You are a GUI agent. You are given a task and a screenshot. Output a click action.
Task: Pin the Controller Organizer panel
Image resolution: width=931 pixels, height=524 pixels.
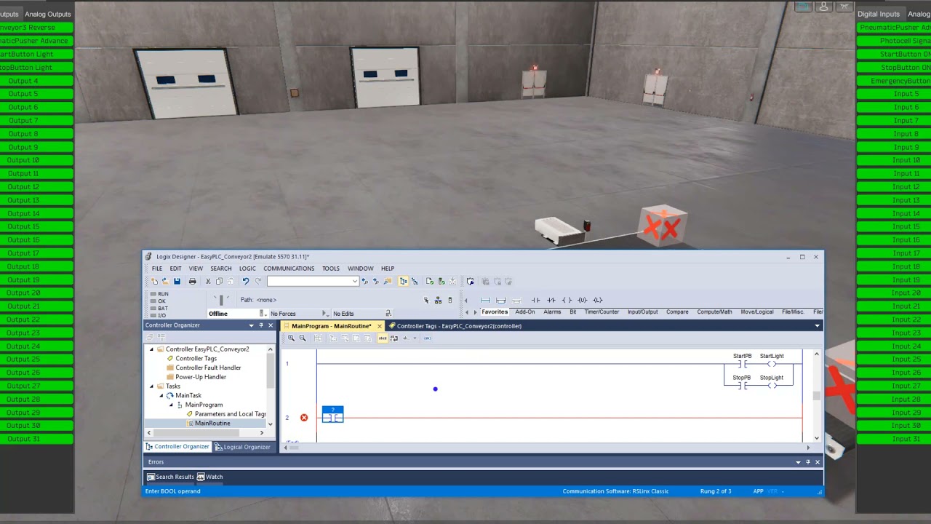pyautogui.click(x=261, y=325)
